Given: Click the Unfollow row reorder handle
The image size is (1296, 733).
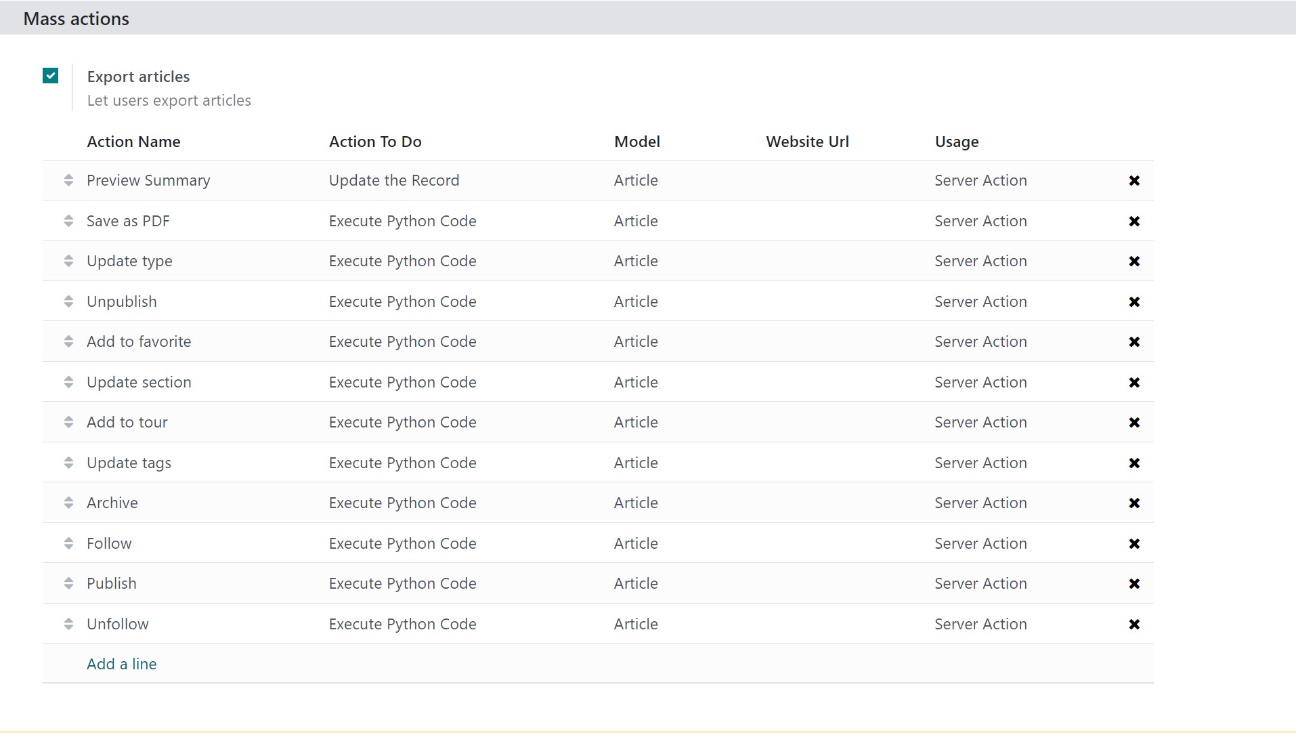Looking at the screenshot, I should coord(68,624).
